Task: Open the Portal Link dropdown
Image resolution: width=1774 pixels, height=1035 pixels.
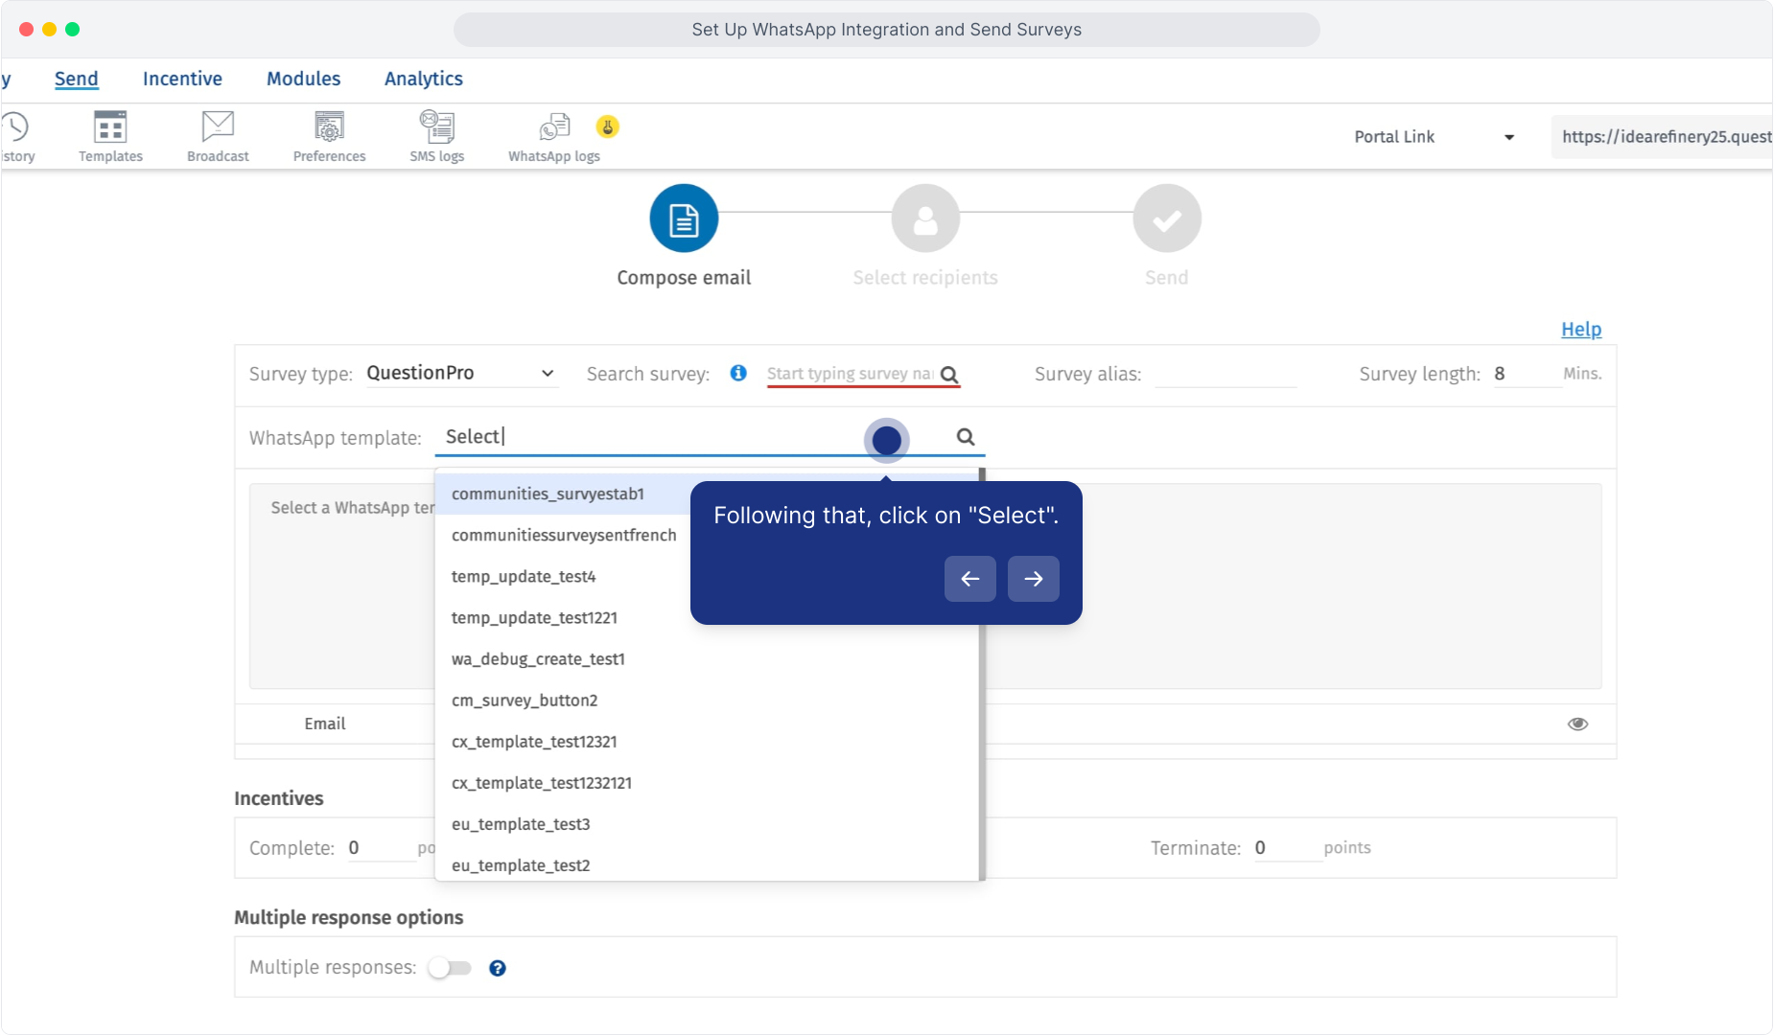Action: 1434,137
